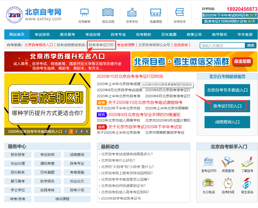
Task: Select the 自考学校 building icon
Action: [x=132, y=13]
